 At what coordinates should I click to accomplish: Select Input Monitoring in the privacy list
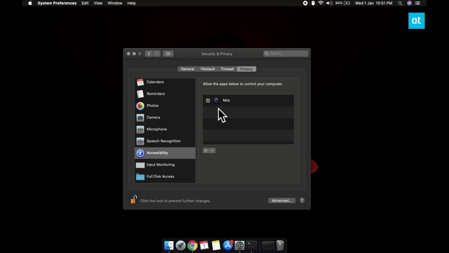[165, 164]
